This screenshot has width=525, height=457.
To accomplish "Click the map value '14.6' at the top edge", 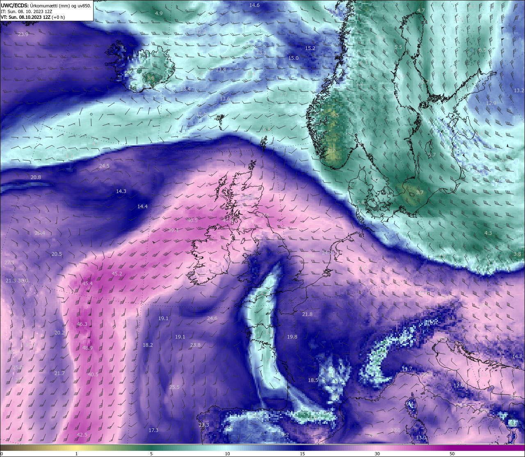I will (254, 5).
